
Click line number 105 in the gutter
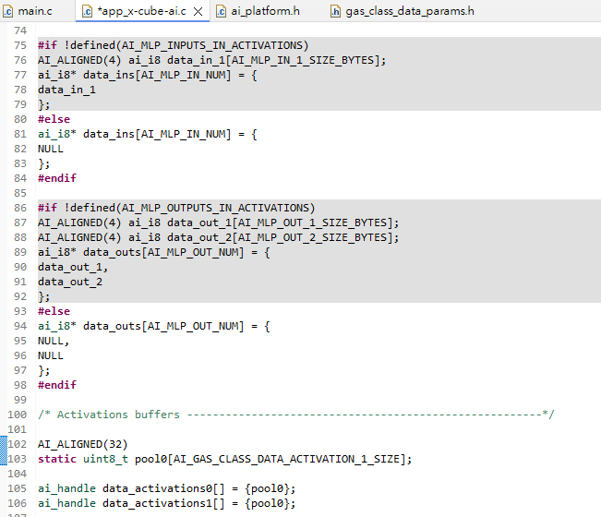[x=18, y=488]
